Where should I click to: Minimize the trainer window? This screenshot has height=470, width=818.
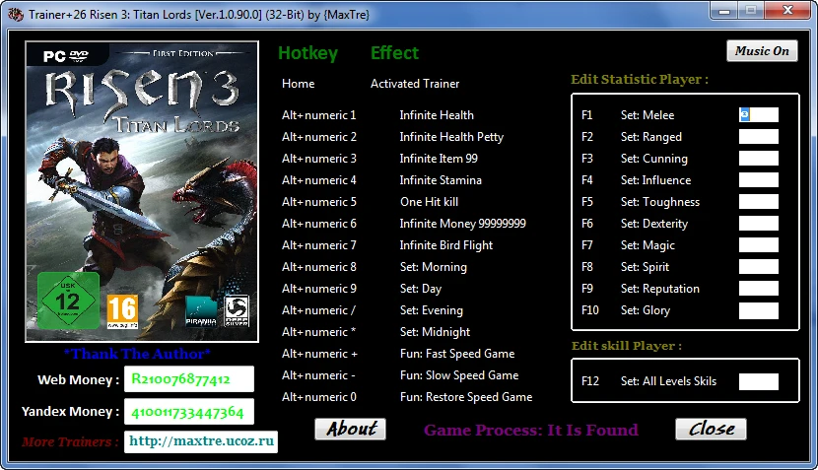click(724, 10)
